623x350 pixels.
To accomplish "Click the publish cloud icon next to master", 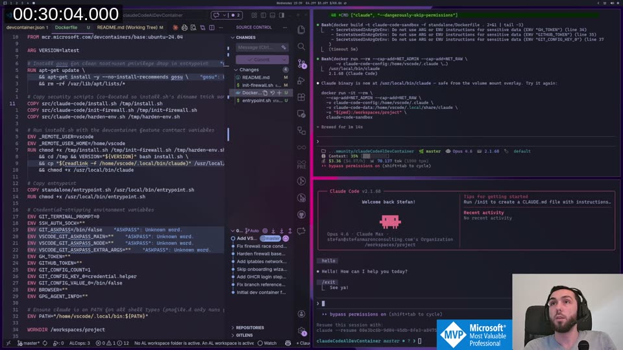I will [286, 239].
